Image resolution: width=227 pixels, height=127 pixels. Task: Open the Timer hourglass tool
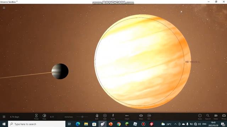pos(36,117)
